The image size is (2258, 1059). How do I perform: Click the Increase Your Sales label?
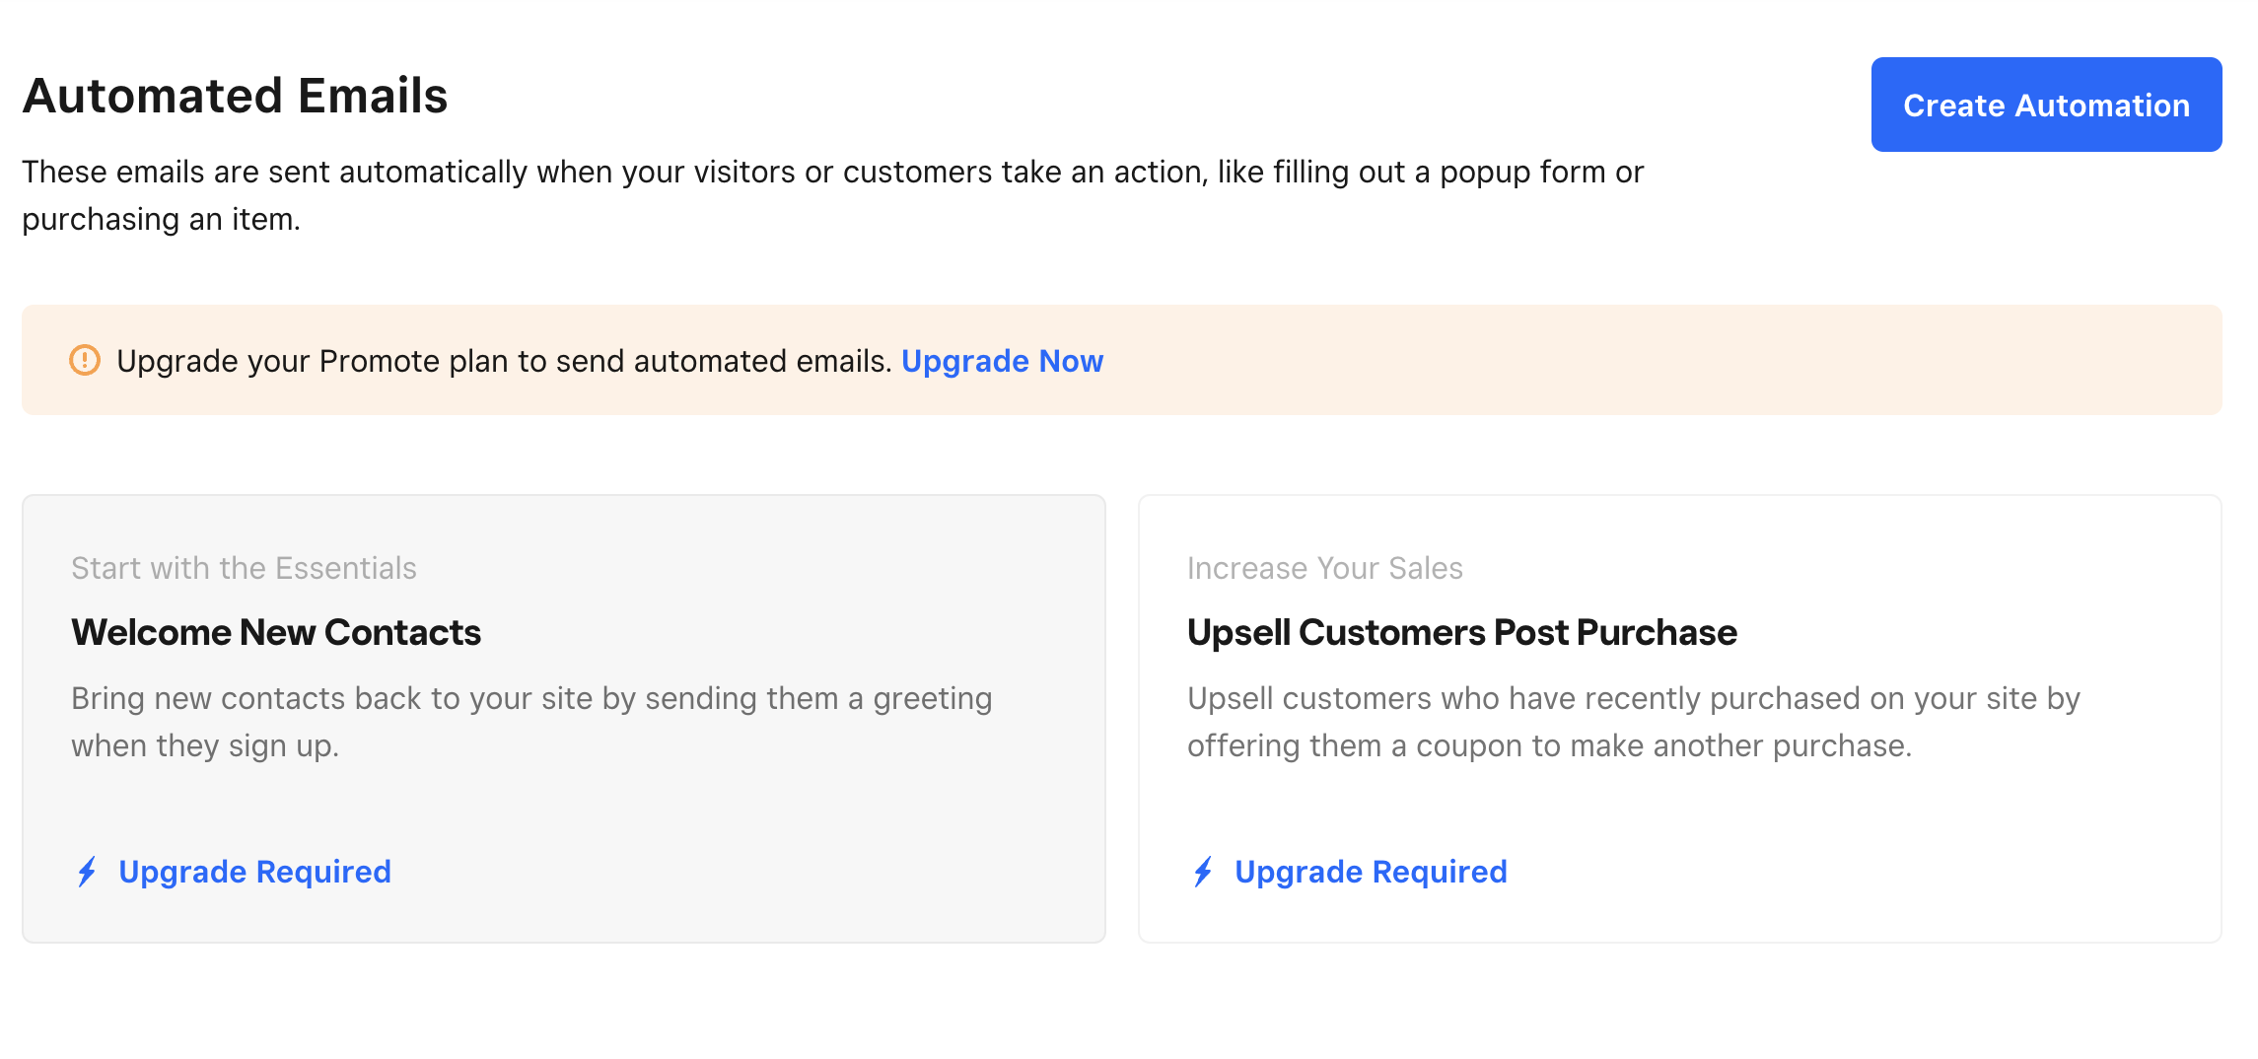point(1324,568)
